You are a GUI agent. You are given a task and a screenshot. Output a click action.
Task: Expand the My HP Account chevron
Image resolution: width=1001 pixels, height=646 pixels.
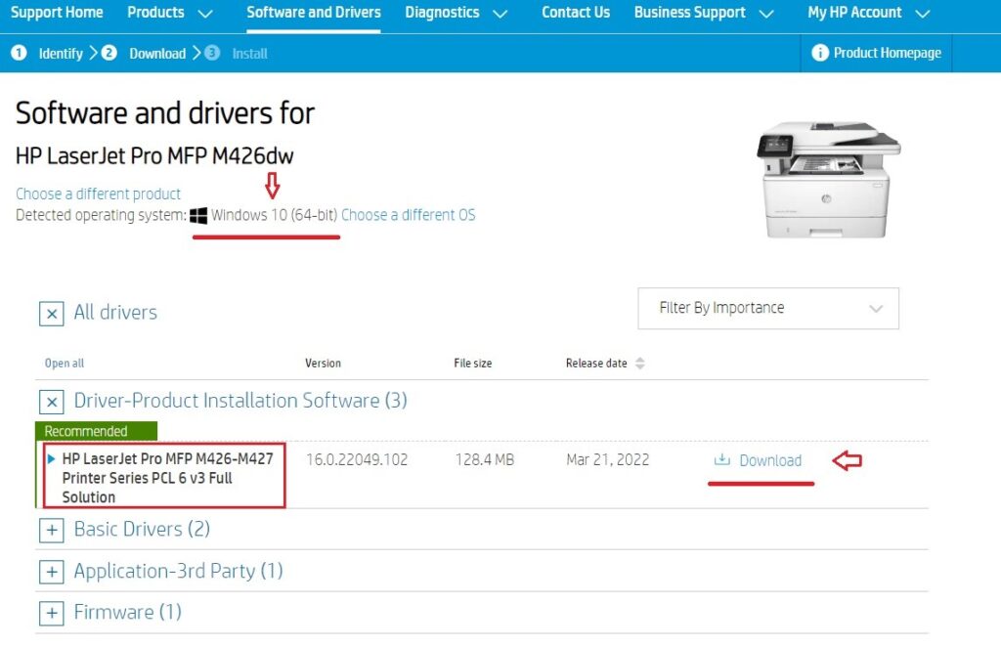pos(923,14)
